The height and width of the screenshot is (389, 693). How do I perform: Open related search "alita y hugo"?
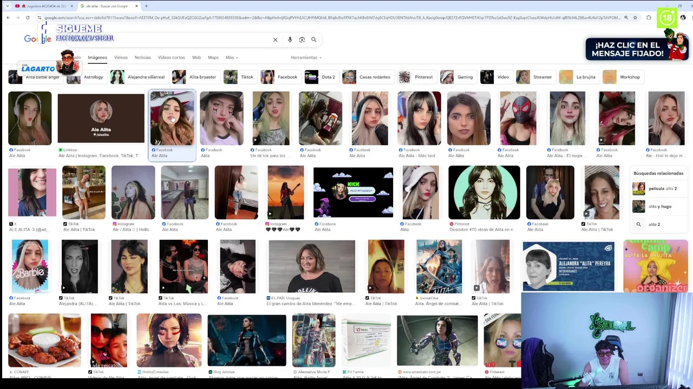[x=658, y=206]
